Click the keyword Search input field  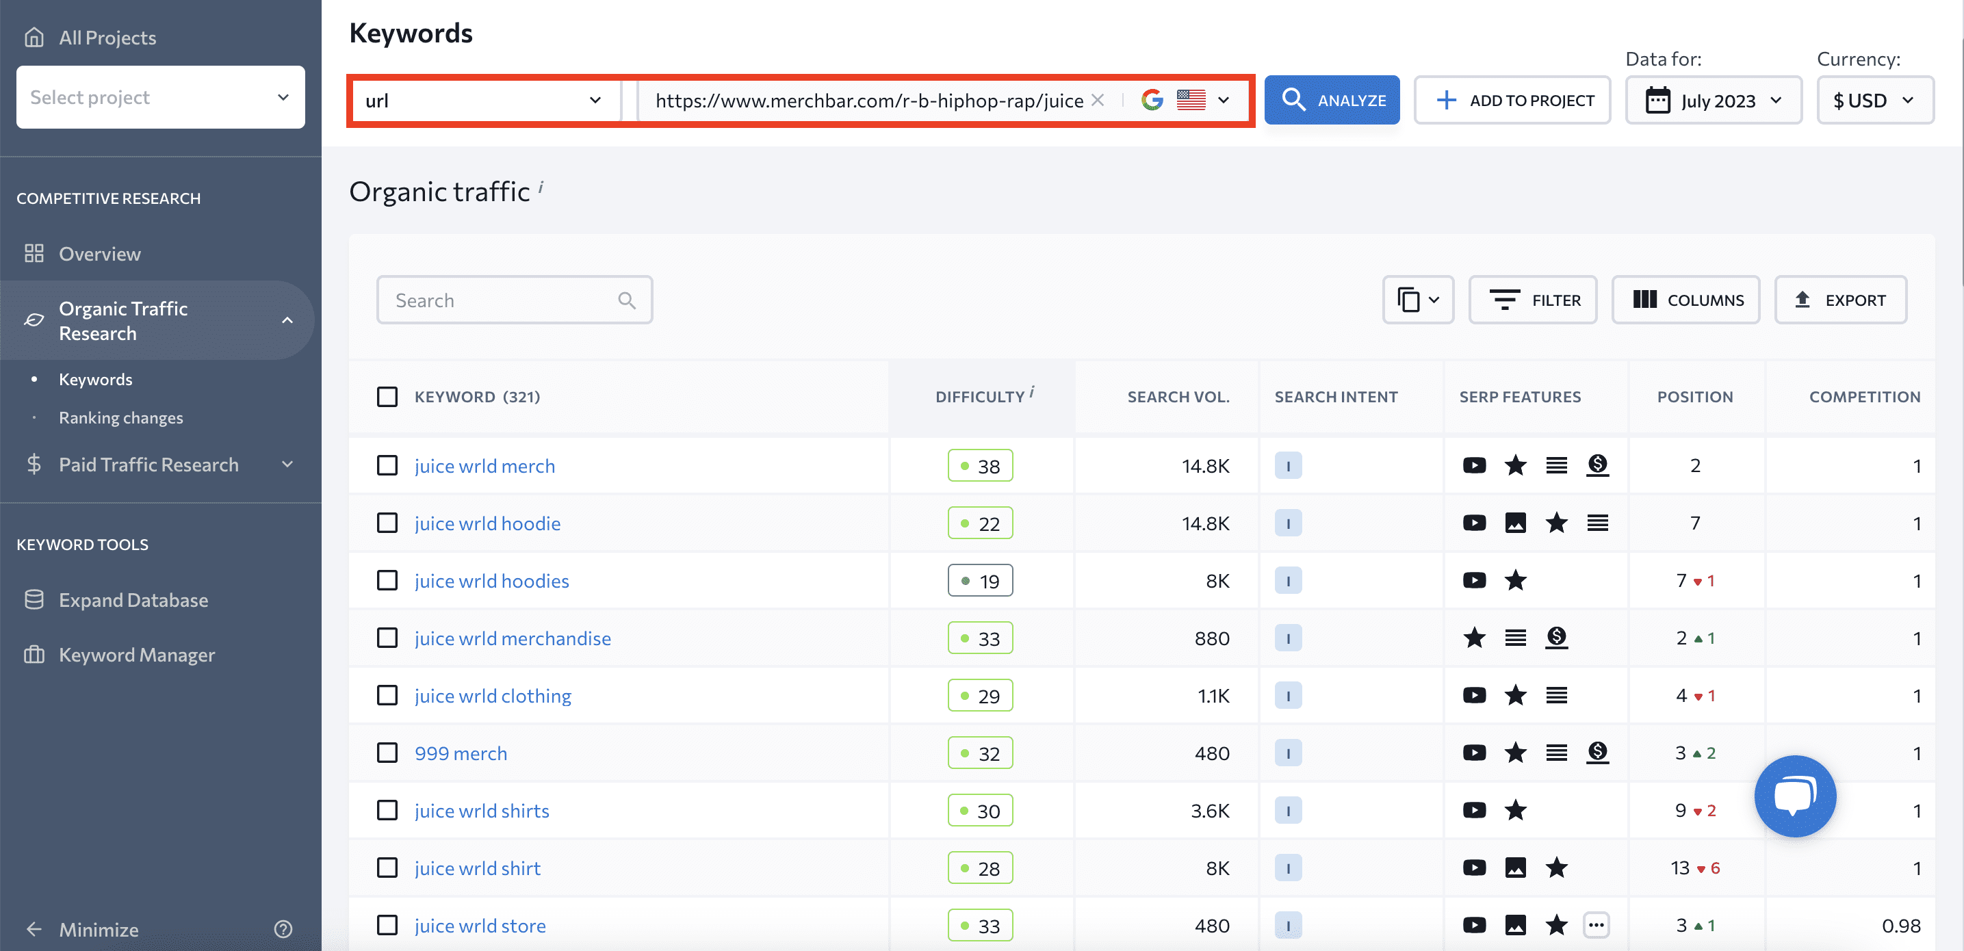point(515,300)
